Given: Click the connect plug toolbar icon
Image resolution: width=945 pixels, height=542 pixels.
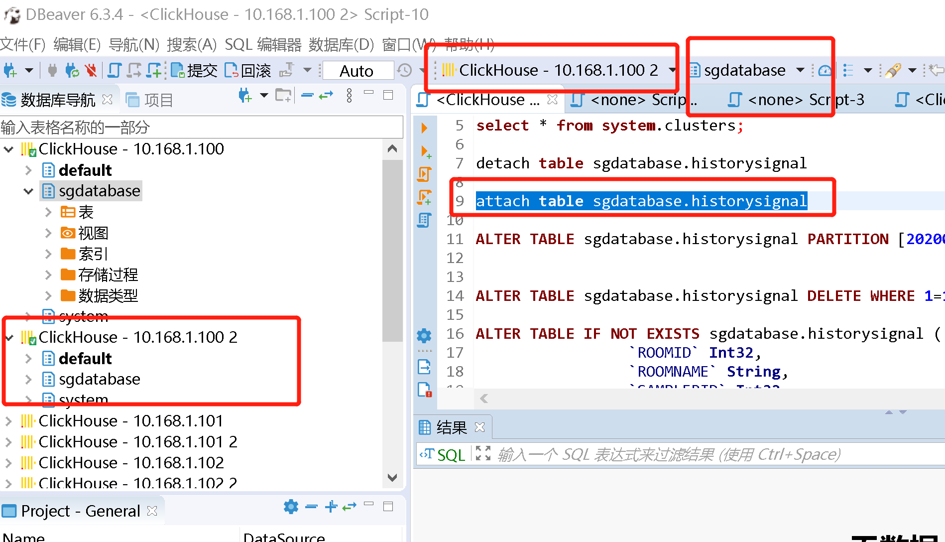Looking at the screenshot, I should pos(52,70).
